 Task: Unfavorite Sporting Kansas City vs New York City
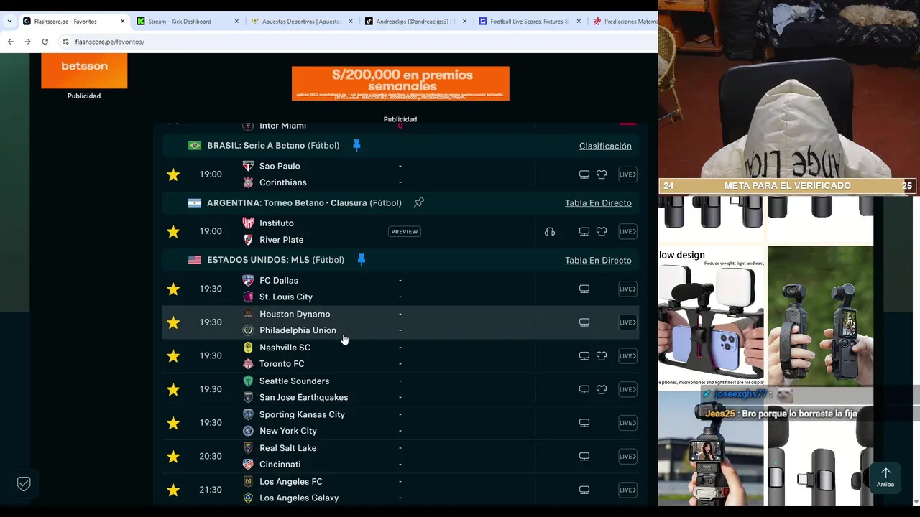point(173,423)
